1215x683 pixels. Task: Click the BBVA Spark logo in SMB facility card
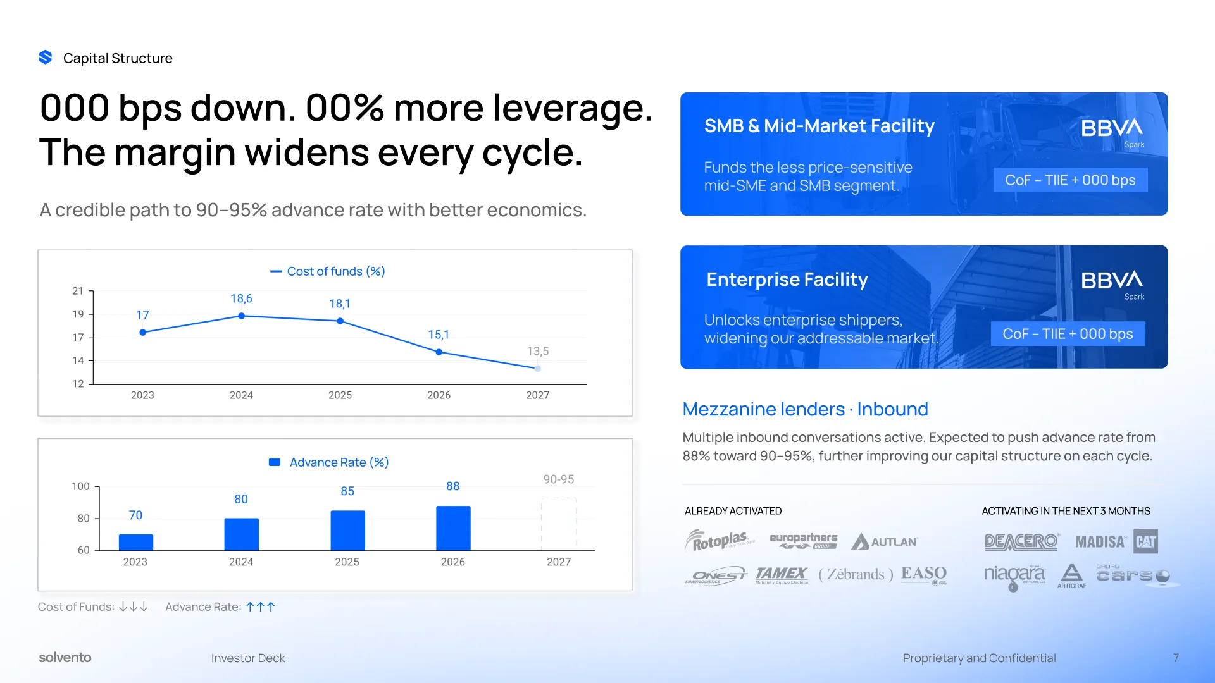pos(1112,133)
